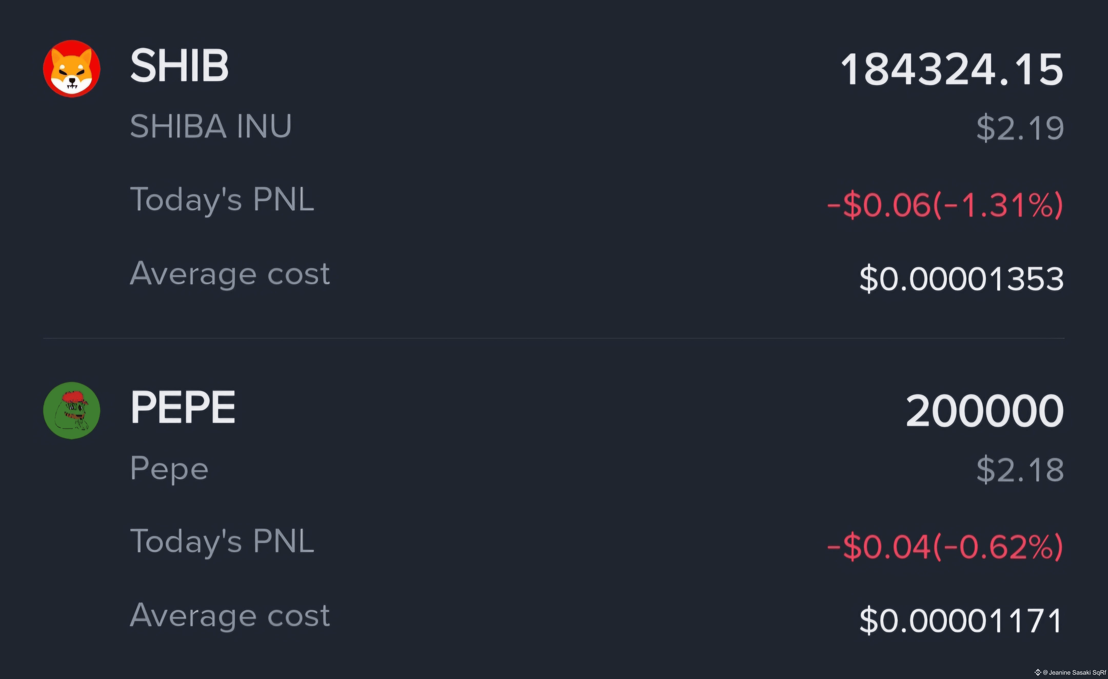This screenshot has height=679, width=1108.
Task: Click the Binance logo in the watermark
Action: click(x=1038, y=672)
